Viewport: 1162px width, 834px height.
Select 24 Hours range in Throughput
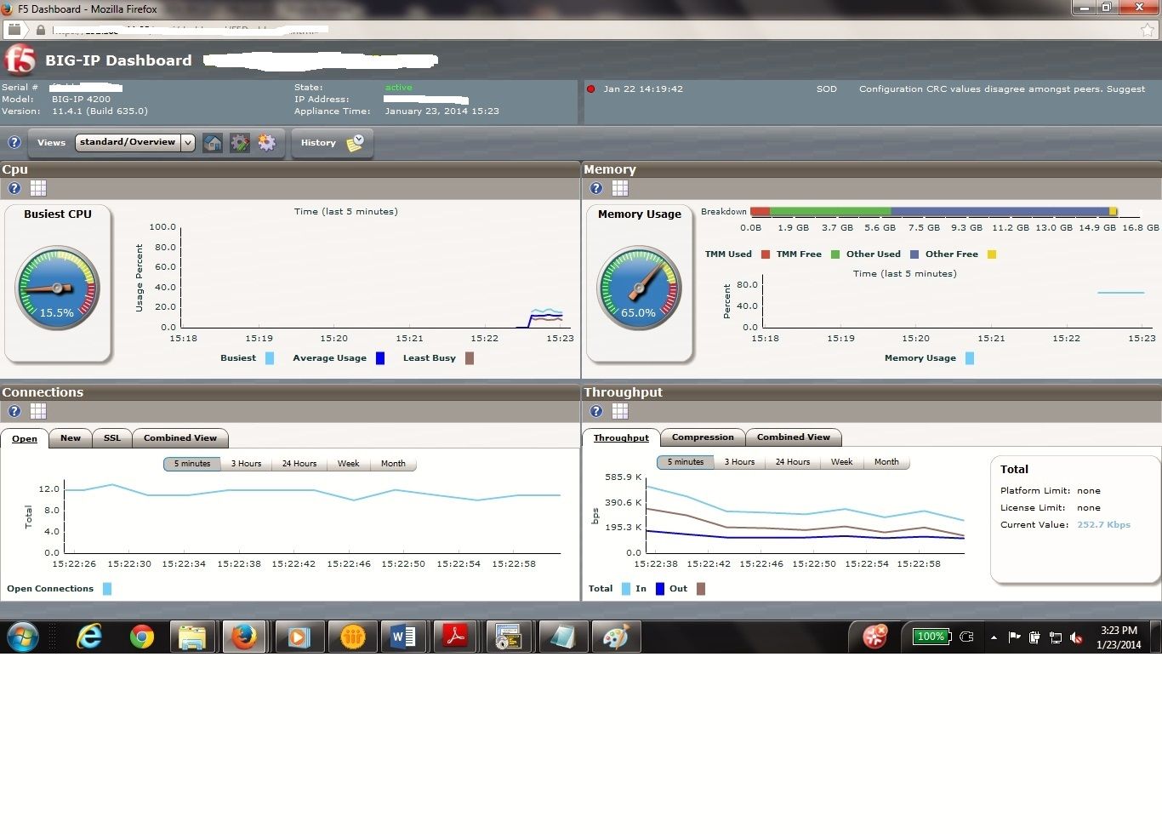point(793,462)
